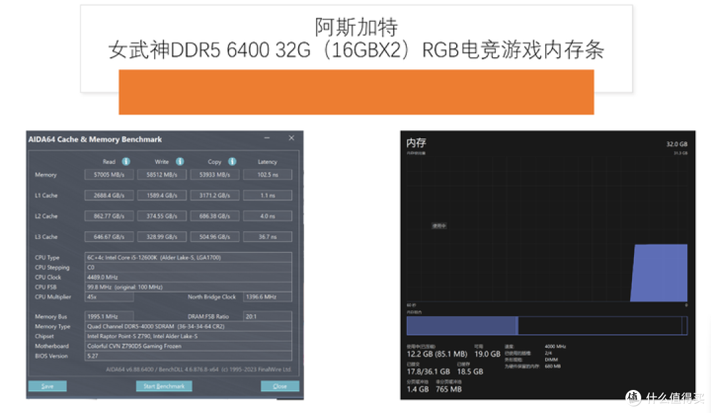Select L3 Cache latency 36.7 ns

(x=267, y=237)
